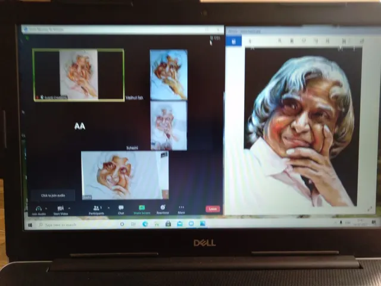Screen dimensions: 381x286
Task: Click the blue button at Photos window's left
Action: click(234, 41)
